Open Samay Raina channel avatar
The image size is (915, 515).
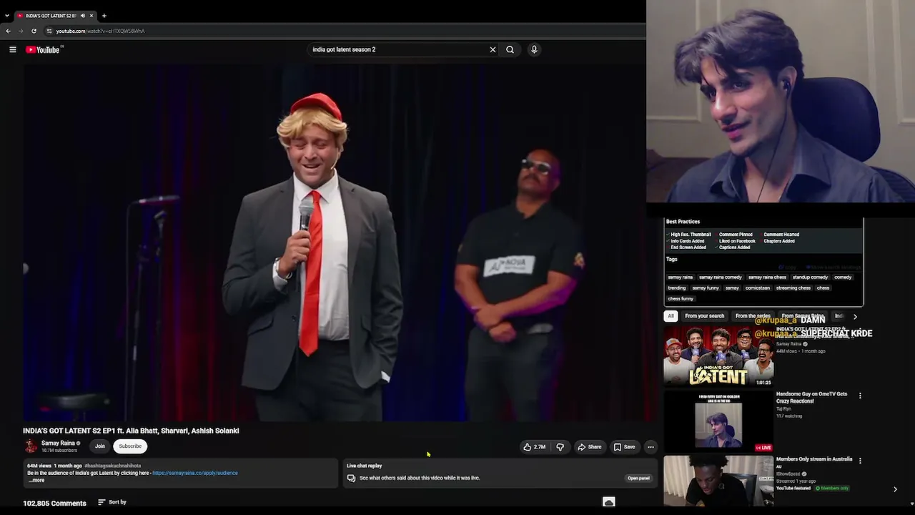[31, 446]
